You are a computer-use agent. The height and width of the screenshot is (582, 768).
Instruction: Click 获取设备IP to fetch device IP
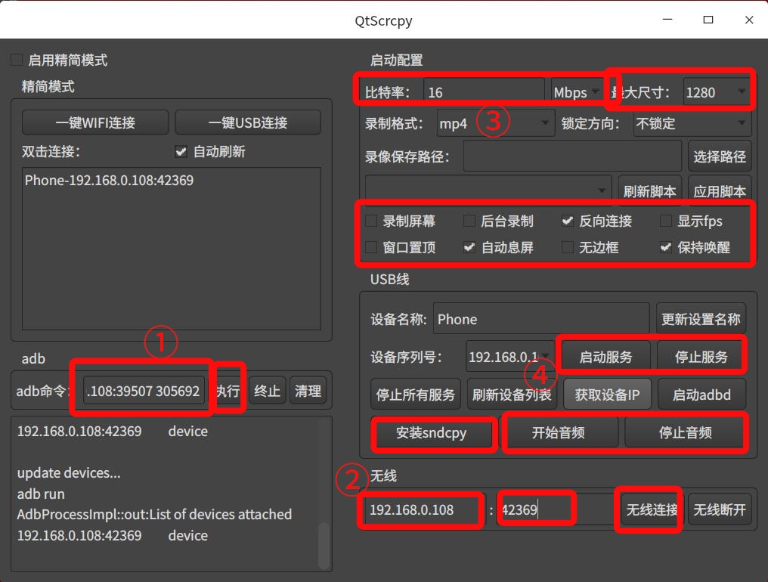(607, 394)
